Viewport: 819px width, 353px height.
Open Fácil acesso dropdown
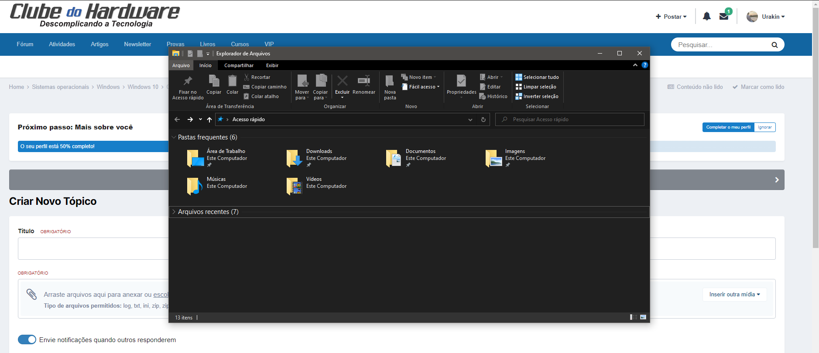421,87
